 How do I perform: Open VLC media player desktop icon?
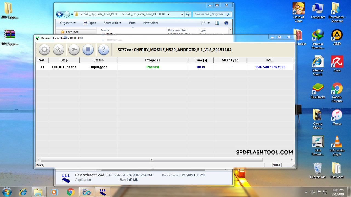tap(337, 146)
